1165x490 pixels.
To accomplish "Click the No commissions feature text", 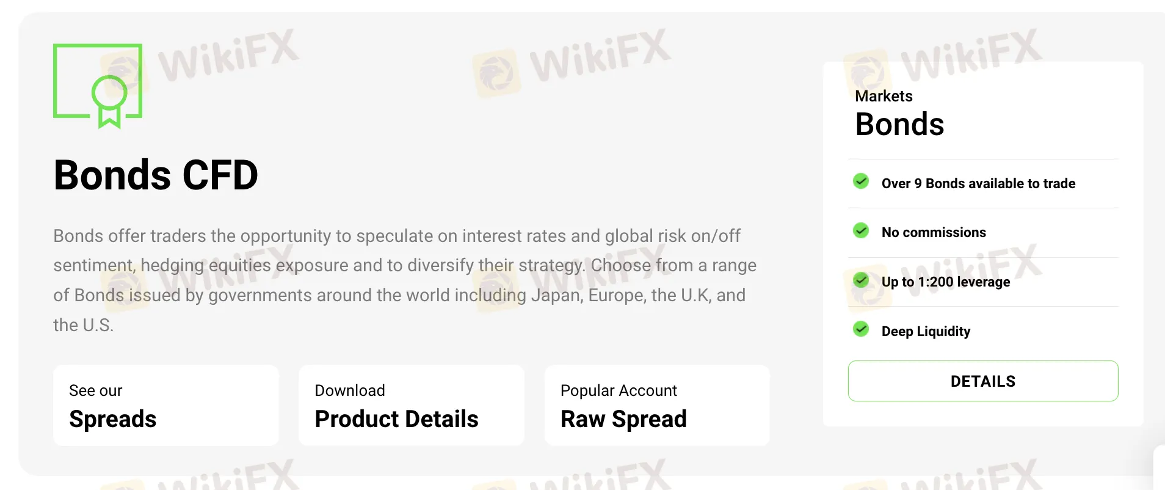I will pos(934,232).
